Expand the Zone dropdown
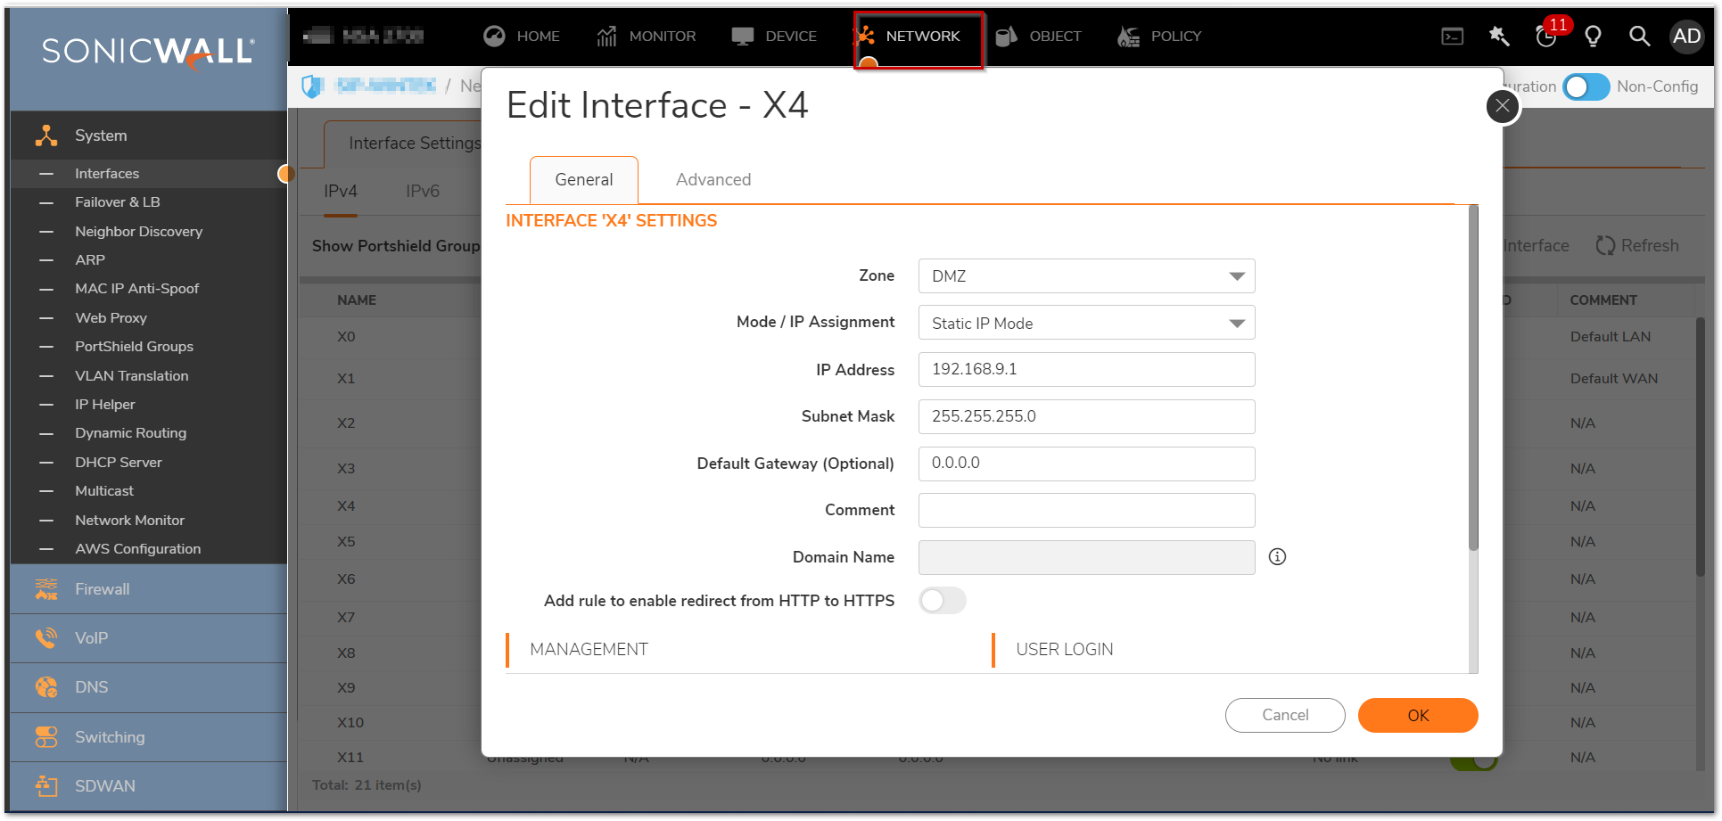This screenshot has height=821, width=1722. (x=1086, y=276)
